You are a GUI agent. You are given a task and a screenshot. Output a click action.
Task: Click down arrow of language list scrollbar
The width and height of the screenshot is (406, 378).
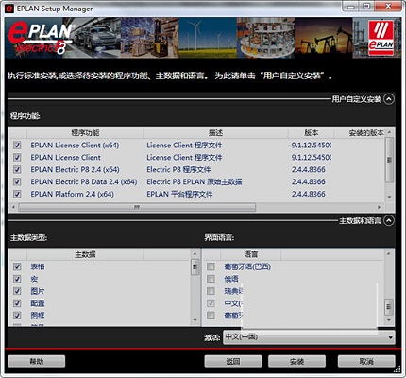click(389, 320)
